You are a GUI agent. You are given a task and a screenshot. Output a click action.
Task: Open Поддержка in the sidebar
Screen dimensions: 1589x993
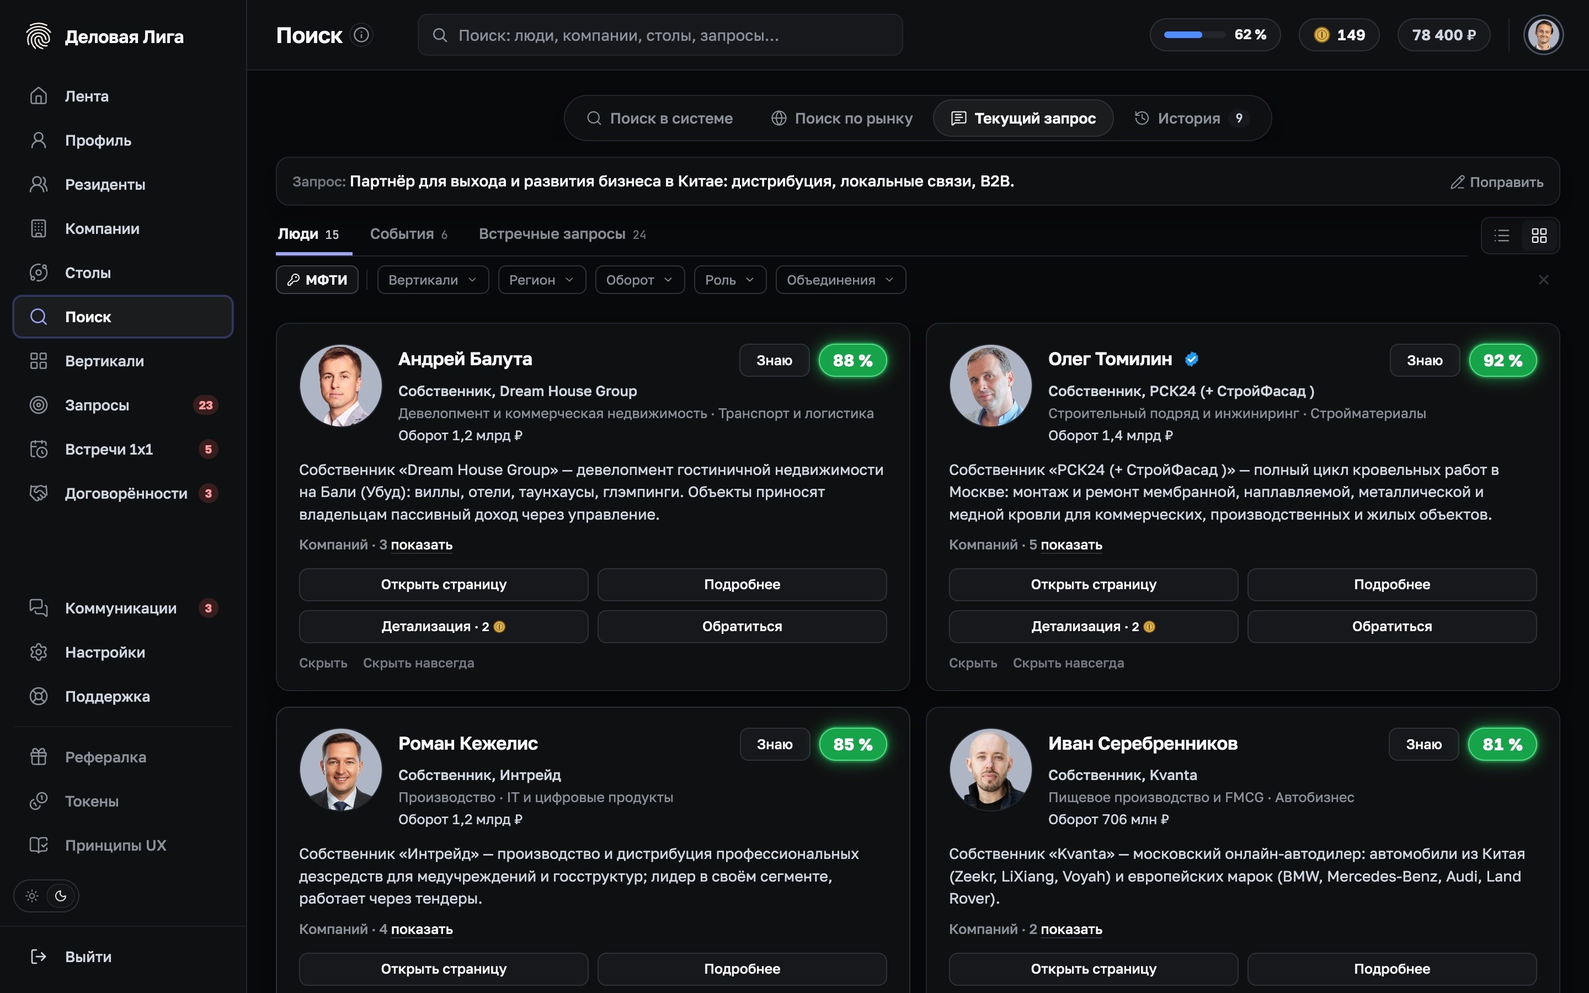click(x=123, y=696)
